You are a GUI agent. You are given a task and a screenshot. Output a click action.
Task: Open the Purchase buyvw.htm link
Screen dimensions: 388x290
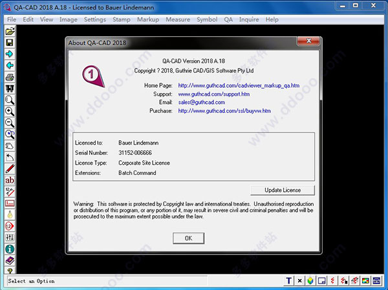pos(224,110)
